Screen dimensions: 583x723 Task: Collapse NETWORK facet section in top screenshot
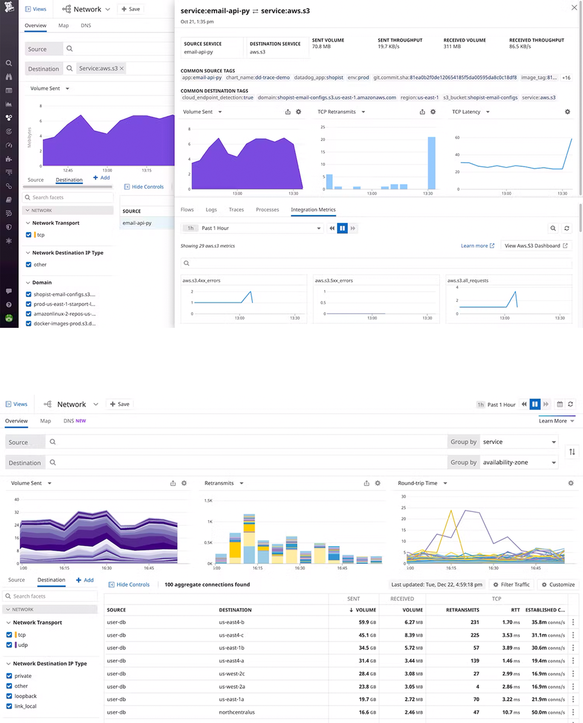pyautogui.click(x=68, y=210)
